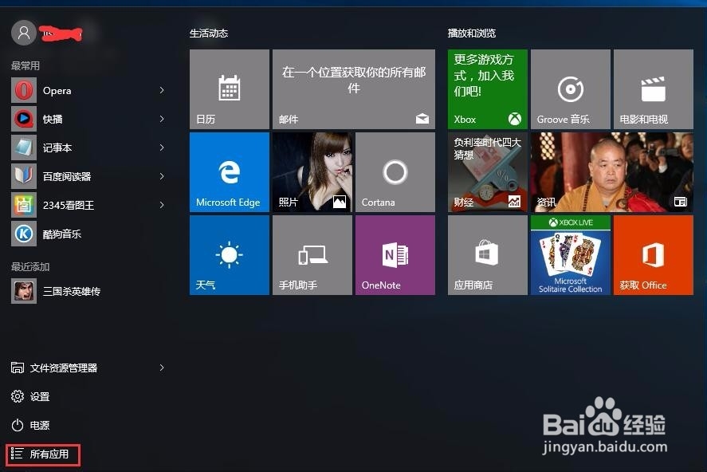Open Groove 音乐 tile
This screenshot has width=707, height=472.
coord(571,89)
